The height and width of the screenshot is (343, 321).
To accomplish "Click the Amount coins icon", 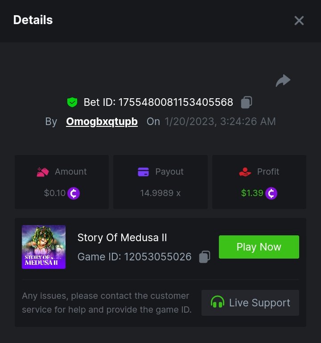I will tap(43, 172).
